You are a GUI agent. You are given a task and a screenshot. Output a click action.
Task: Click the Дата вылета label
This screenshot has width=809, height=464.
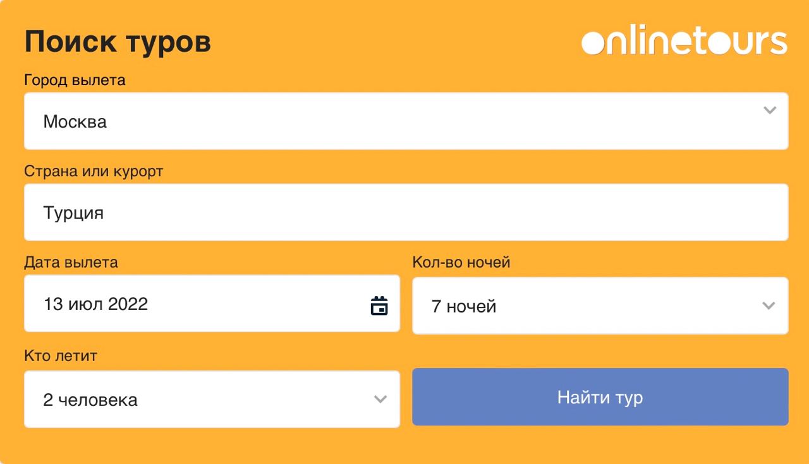pos(71,262)
